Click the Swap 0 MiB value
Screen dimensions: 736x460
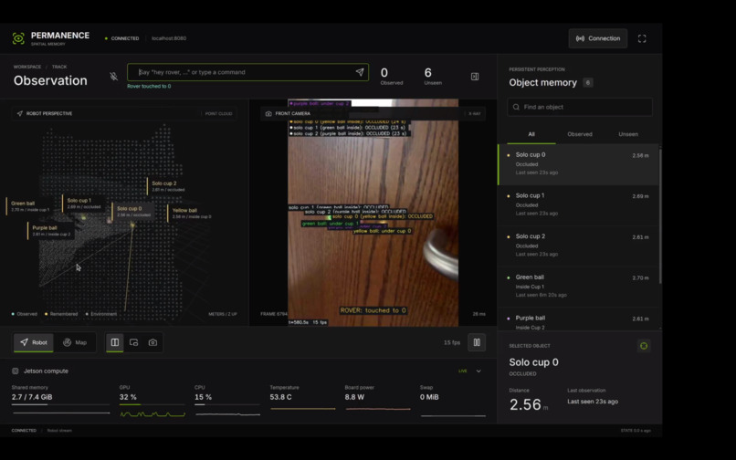pos(429,397)
